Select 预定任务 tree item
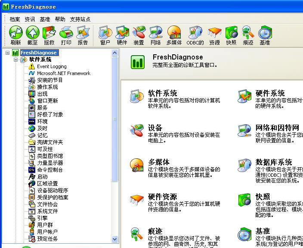 coord(47,239)
